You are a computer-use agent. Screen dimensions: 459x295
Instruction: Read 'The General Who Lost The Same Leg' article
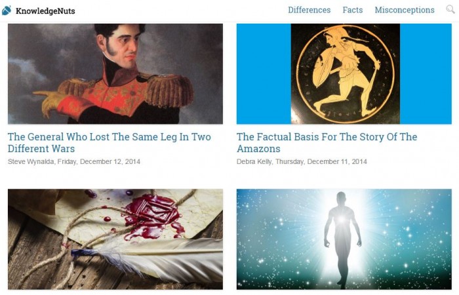click(110, 142)
